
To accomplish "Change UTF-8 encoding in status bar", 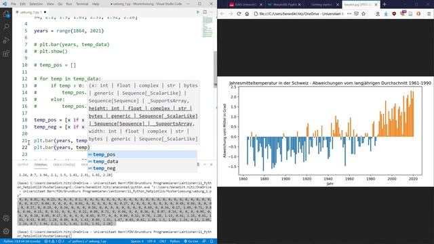I will pos(151,241).
